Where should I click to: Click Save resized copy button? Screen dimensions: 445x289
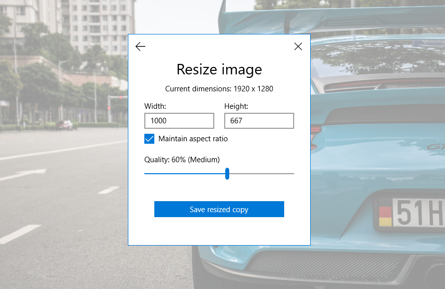pos(219,209)
